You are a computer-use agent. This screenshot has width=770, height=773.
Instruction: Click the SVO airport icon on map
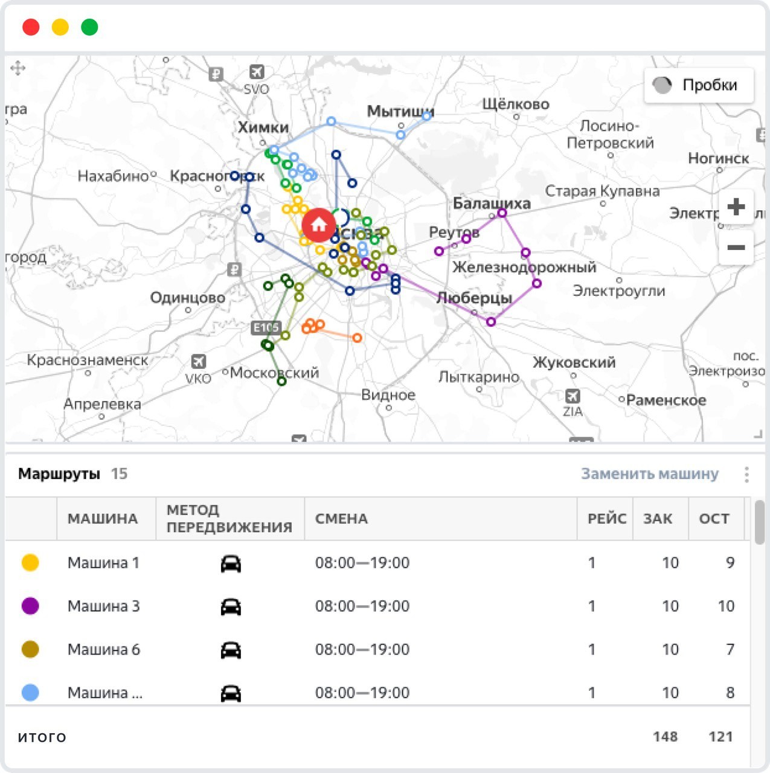click(x=257, y=72)
